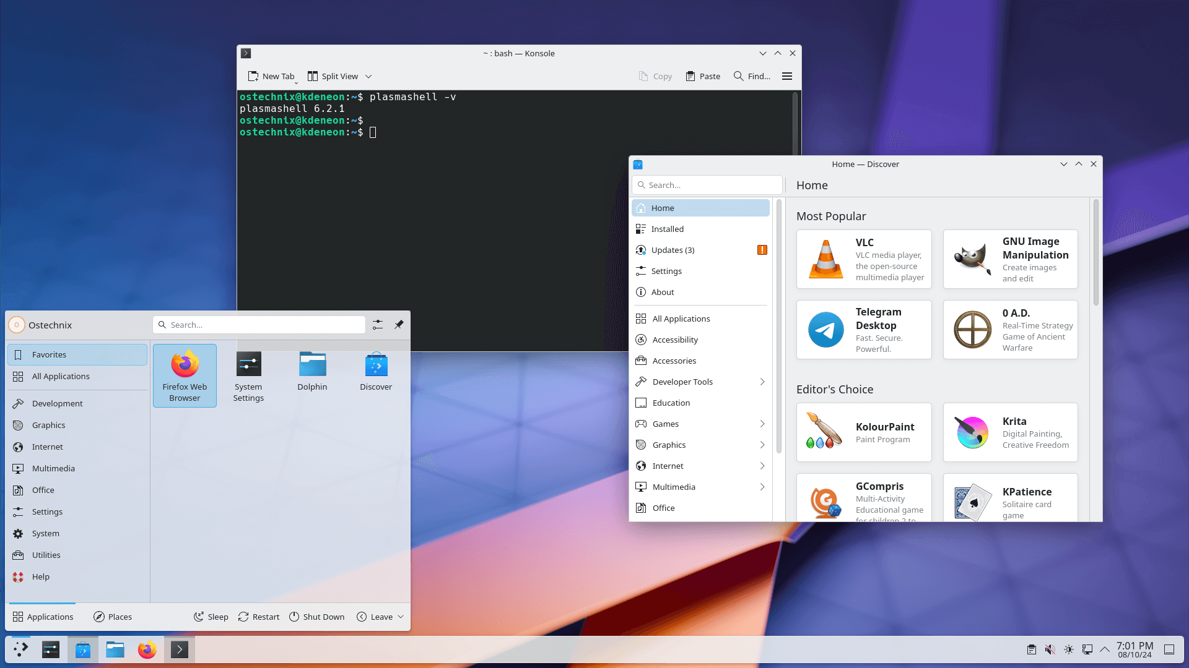Pin the application launcher open

pos(399,325)
